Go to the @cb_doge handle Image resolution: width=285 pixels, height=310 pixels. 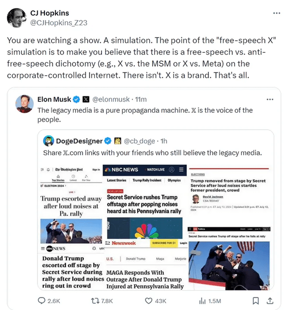coord(139,141)
